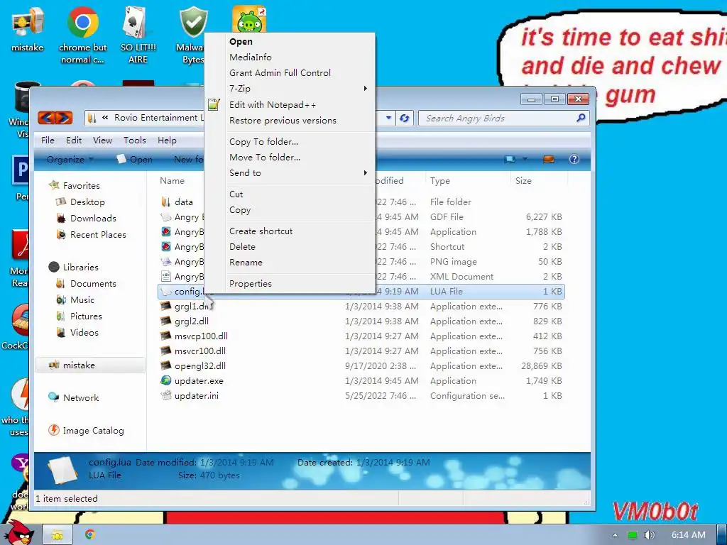Open 'chrome but normal' desktop shortcut
Viewport: 727px width, 545px height.
[x=82, y=35]
